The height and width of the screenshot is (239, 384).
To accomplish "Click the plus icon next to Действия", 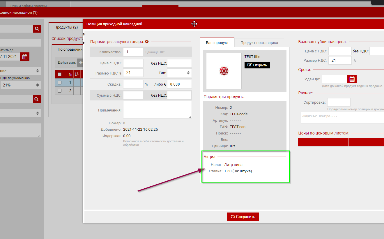I will (x=80, y=62).
